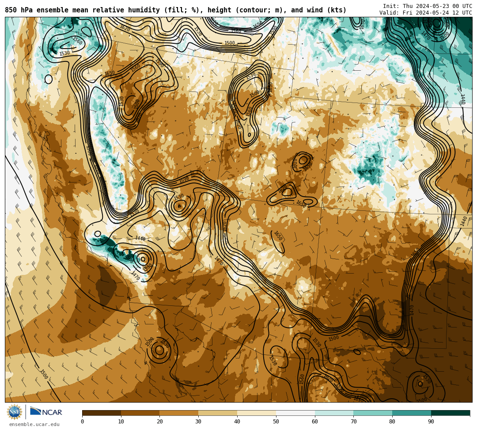
Task: Click the 850 hPa plot title text
Action: point(175,10)
